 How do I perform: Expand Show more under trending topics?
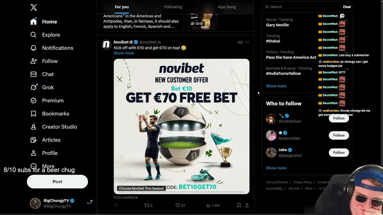(276, 86)
